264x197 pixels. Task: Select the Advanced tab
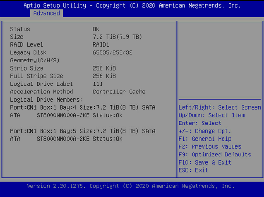(x=47, y=13)
